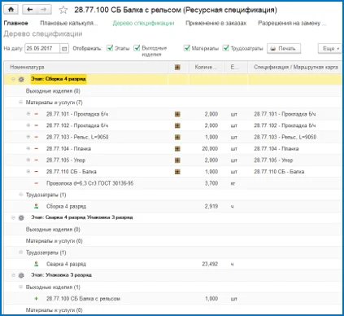This screenshot has width=344, height=316.
Task: Expand the 28.77.104 Планка row
Action: coord(28,148)
